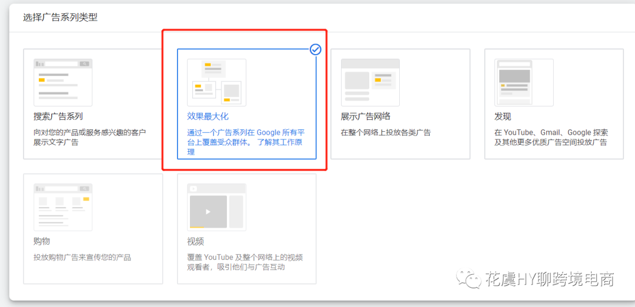Viewport: 635px width, 307px height.
Task: Click the 选择广告系列类型 heading
Action: [x=60, y=18]
